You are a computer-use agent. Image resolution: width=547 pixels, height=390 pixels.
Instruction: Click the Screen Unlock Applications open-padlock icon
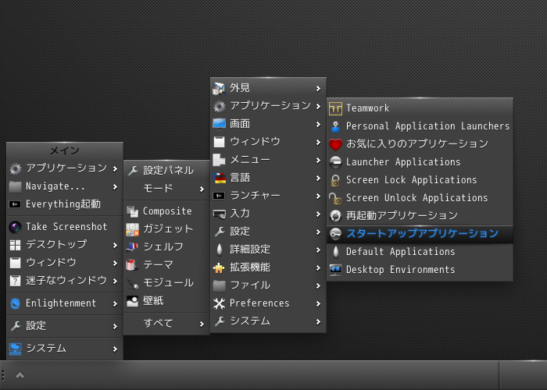coord(335,198)
